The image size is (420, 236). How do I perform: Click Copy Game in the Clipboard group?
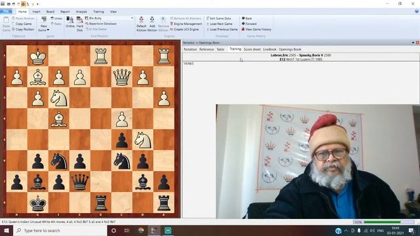[x=22, y=24]
